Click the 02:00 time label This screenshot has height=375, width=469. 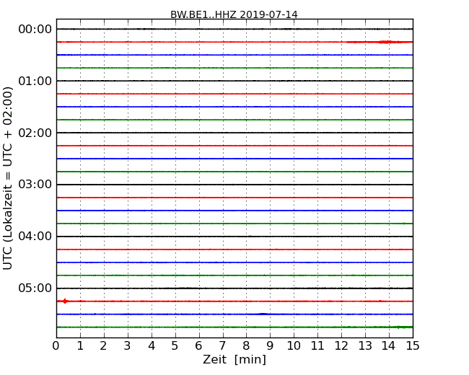pyautogui.click(x=35, y=133)
